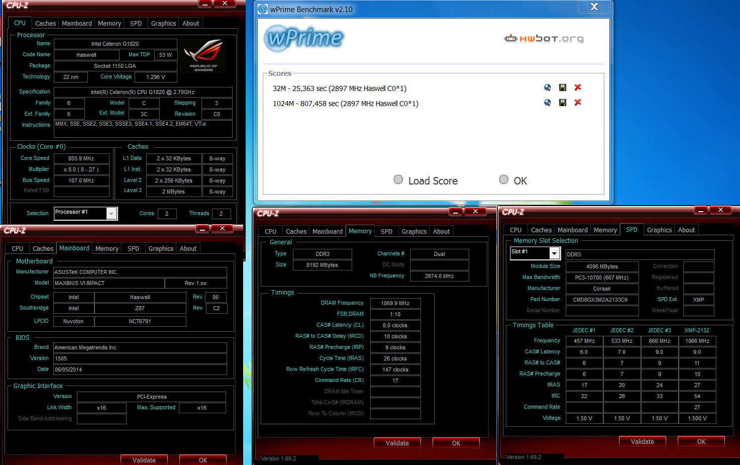Minimize the CPU-Z SPD window
Viewport: 740px width, 465px height.
click(701, 210)
